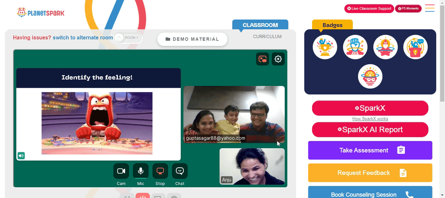
Task: Switch to the CLASSROOM tab
Action: (260, 24)
